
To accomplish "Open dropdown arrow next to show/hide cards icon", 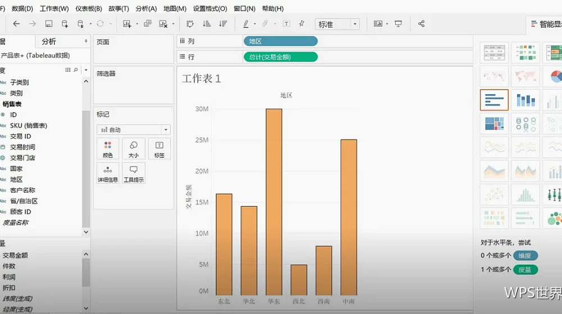I will [387, 24].
